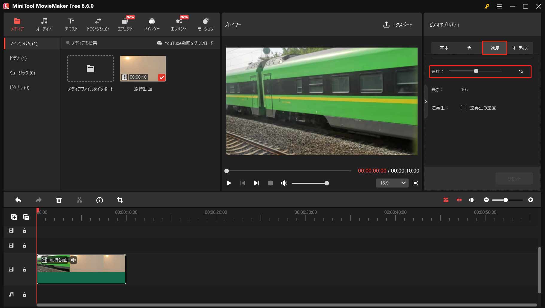Viewport: 545px width, 308px height.
Task: Open the トランジション panel
Action: [x=98, y=24]
